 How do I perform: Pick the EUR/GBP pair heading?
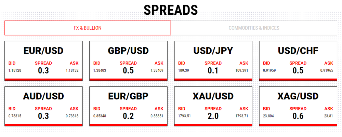coord(128,96)
